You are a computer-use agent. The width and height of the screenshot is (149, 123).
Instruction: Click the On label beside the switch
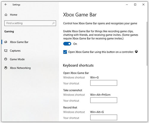75,44
